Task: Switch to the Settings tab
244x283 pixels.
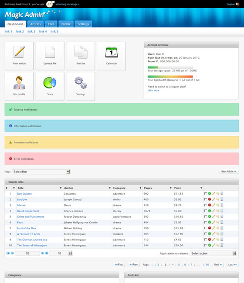Action: [83, 24]
